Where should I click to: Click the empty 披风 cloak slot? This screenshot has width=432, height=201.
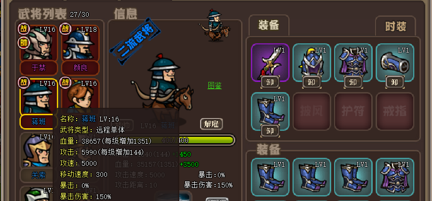[311, 111]
